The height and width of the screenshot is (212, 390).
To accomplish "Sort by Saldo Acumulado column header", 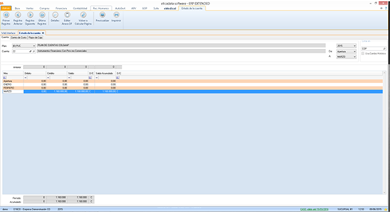I will (105, 73).
